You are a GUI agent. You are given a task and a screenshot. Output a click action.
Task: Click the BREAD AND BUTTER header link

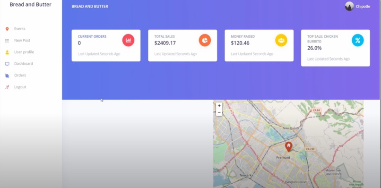[x=90, y=6]
